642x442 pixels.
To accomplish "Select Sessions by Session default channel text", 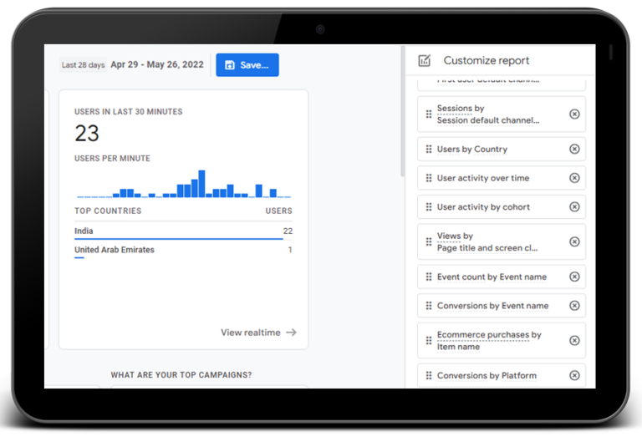I will point(488,114).
